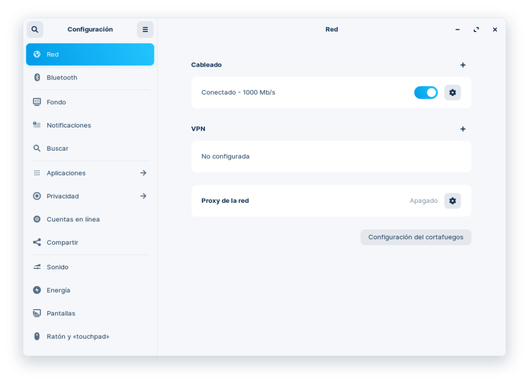Click the Energía lightning icon
This screenshot has width=529, height=384.
[37, 290]
